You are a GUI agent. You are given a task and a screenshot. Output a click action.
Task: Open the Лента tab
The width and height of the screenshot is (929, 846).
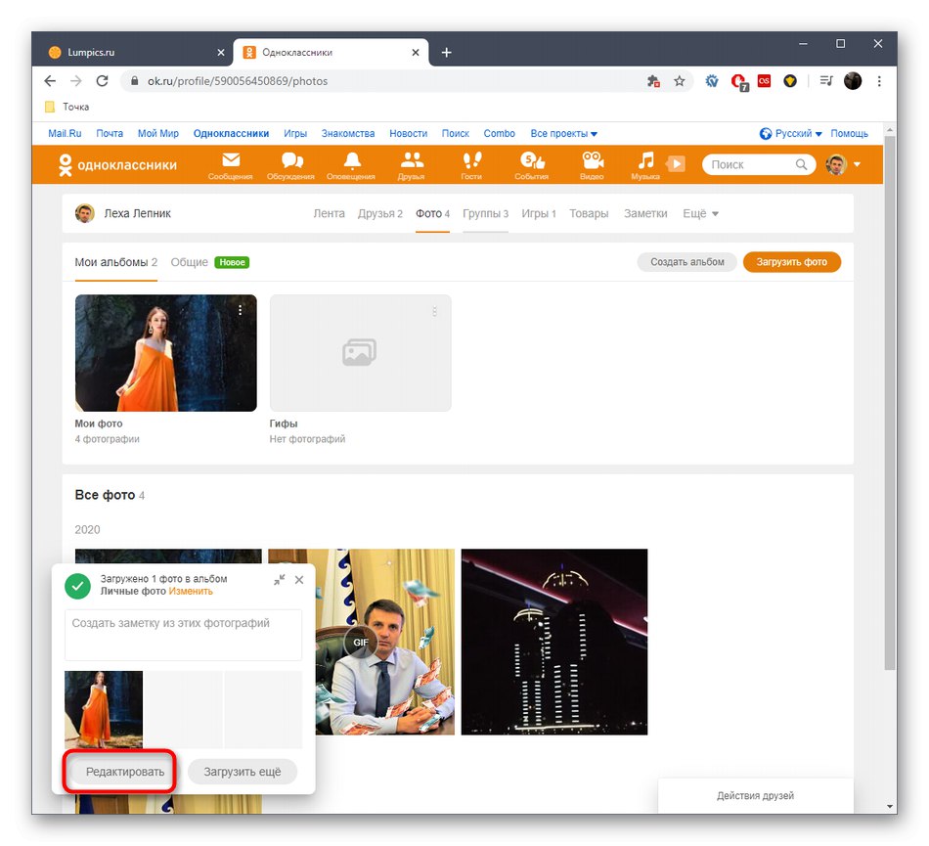[329, 214]
